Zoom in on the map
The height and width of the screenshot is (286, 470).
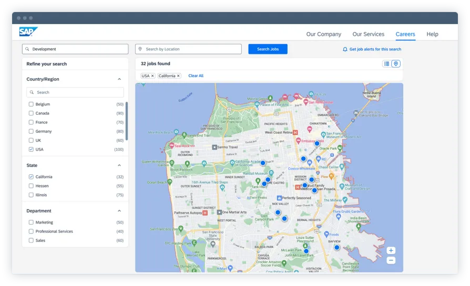coord(391,250)
